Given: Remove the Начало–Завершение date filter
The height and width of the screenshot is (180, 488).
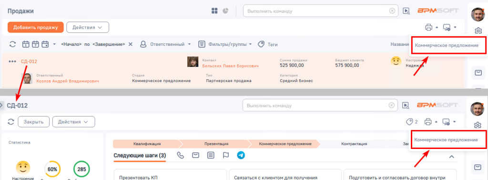Looking at the screenshot, I should pyautogui.click(x=131, y=44).
